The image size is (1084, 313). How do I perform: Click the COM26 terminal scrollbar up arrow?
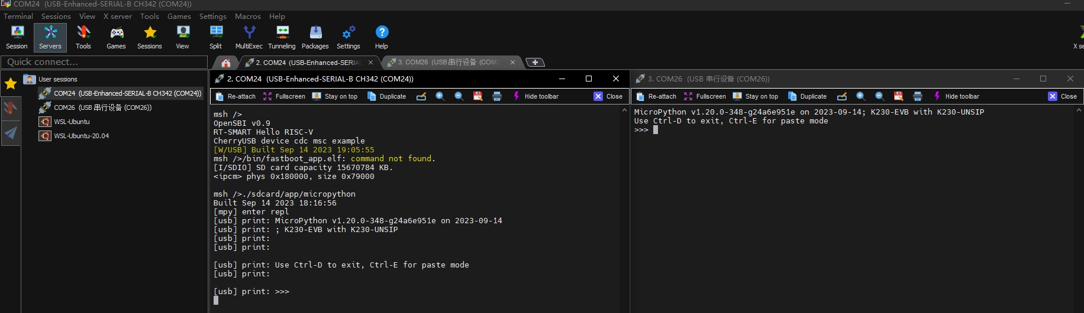pos(1079,110)
